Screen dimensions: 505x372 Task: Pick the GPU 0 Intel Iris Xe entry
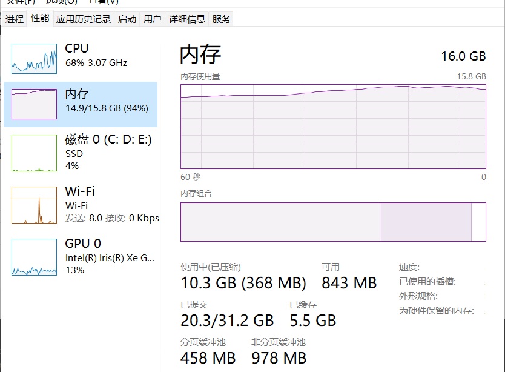coord(110,257)
